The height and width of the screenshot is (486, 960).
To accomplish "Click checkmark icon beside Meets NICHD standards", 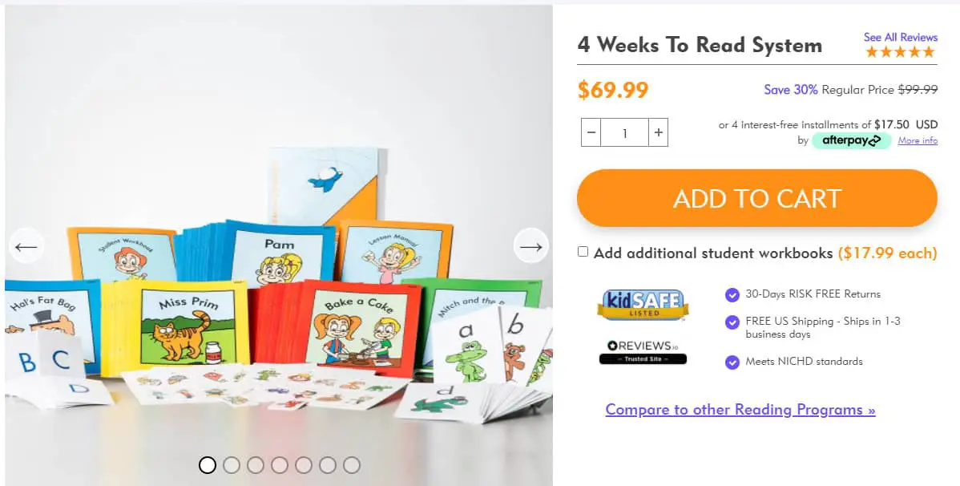I will 732,362.
